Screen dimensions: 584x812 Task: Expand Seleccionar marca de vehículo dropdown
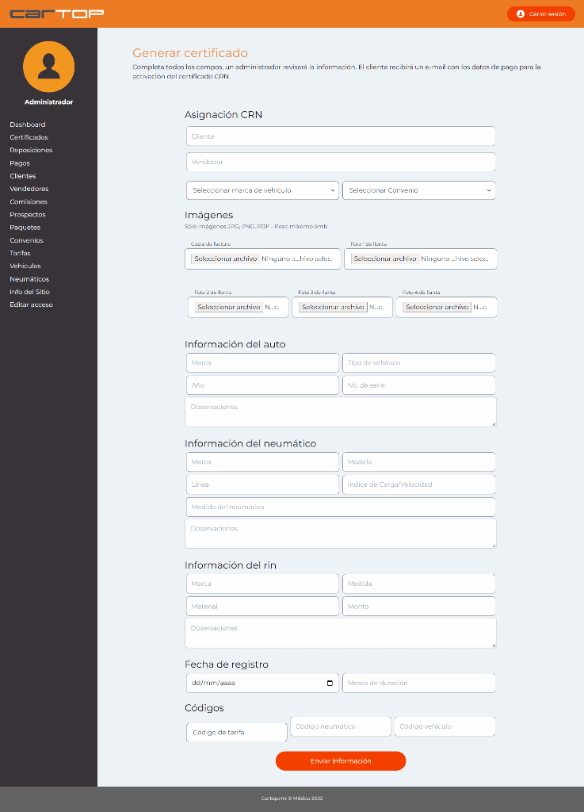pyautogui.click(x=262, y=190)
